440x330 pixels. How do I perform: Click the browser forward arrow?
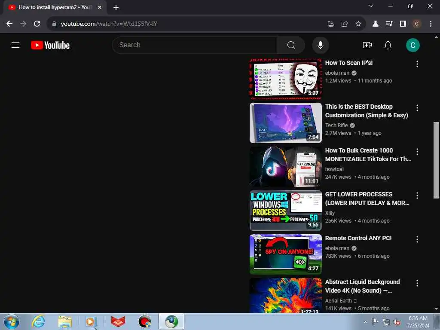[x=23, y=24]
